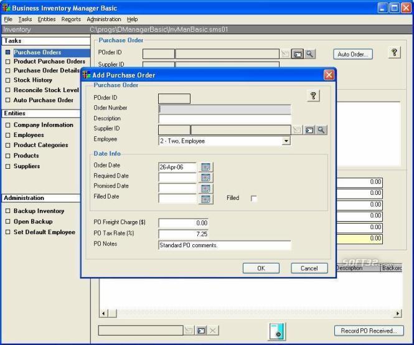The width and height of the screenshot is (414, 345).
Task: Select the Purchase Orders task
Action: coord(37,52)
